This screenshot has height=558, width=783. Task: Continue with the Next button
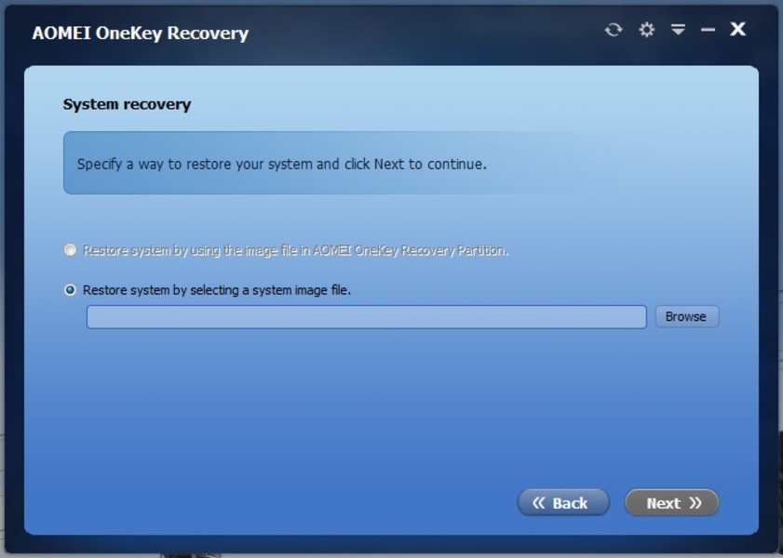click(671, 502)
